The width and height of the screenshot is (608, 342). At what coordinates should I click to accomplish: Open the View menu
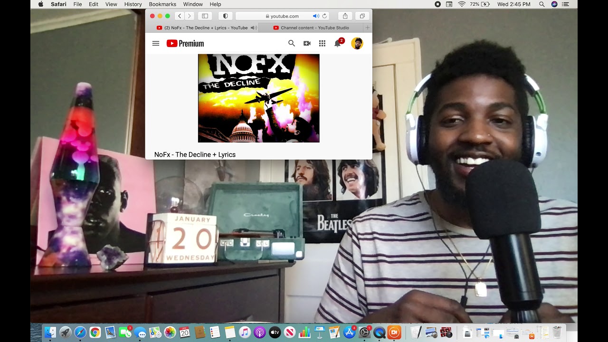(111, 4)
